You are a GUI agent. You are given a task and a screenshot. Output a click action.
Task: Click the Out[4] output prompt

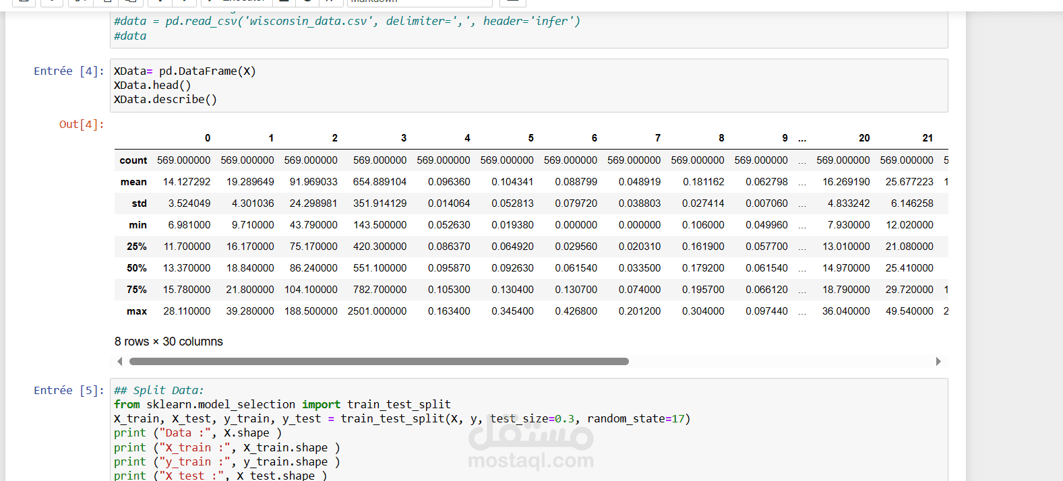coord(82,125)
